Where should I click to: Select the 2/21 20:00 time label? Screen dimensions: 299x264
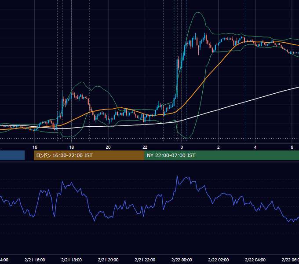tap(108, 260)
